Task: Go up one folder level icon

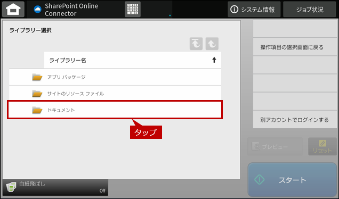Action: (212, 44)
